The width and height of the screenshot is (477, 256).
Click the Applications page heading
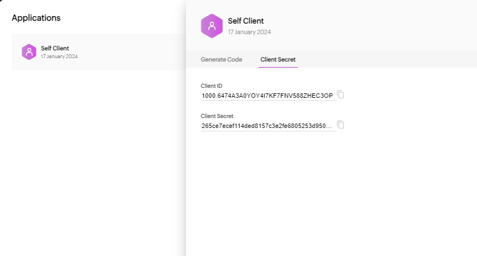point(36,18)
